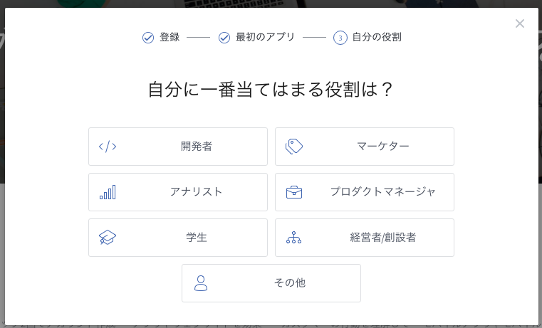542x328 pixels.
Task: Click the graduation cap icon for 学生
Action: tap(108, 238)
